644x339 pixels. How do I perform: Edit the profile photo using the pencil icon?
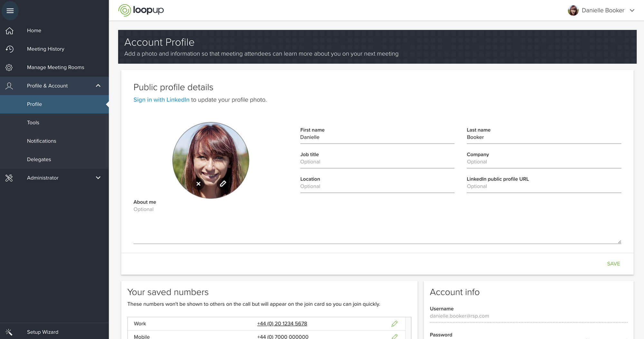click(223, 184)
